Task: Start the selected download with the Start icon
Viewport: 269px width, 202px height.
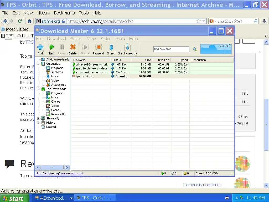Action: coord(51,49)
